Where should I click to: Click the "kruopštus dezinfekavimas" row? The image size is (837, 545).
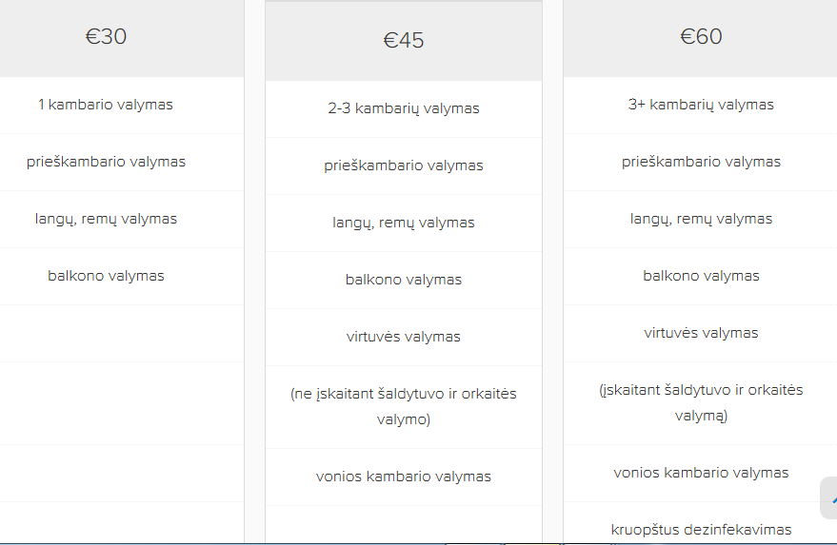(x=701, y=530)
